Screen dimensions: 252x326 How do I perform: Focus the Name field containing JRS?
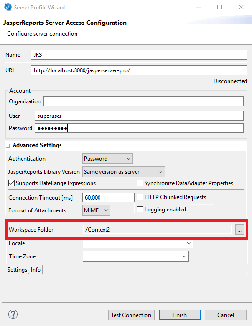point(139,54)
